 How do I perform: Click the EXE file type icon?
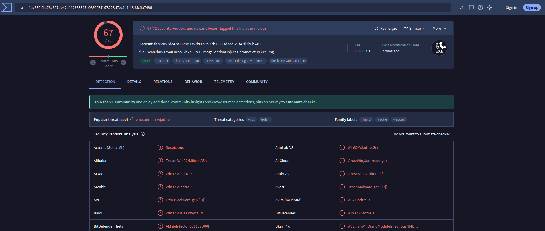[439, 48]
